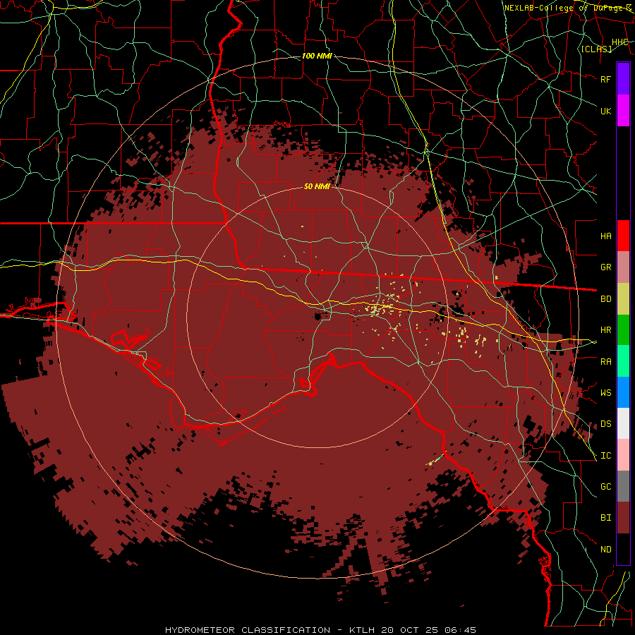The image size is (635, 635).
Task: Click the [CLAS] units label
Action: point(596,49)
